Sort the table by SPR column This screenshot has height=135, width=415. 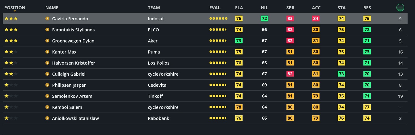click(290, 8)
